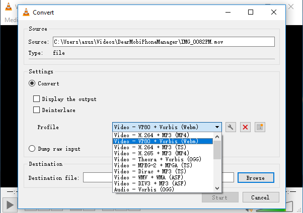Select the Dump raw input radio button
Image resolution: width=303 pixels, height=213 pixels.
(32, 149)
